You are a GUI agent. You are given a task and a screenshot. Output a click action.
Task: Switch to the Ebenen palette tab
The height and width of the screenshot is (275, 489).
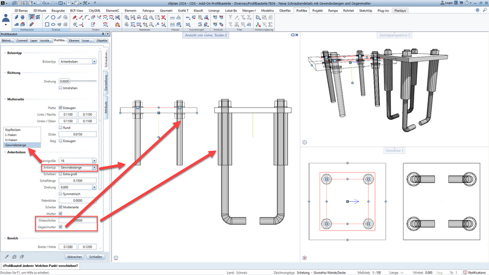(x=74, y=41)
